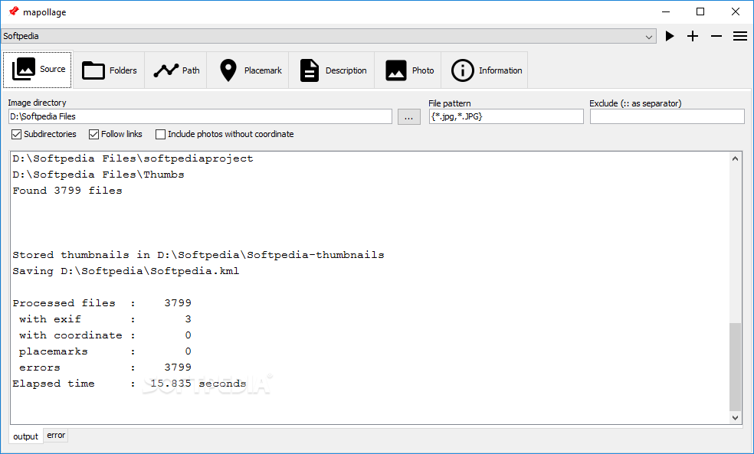The height and width of the screenshot is (454, 754).
Task: Click the 'Saving D:\Softpedia\Softpedia.kml' line
Action: click(126, 271)
